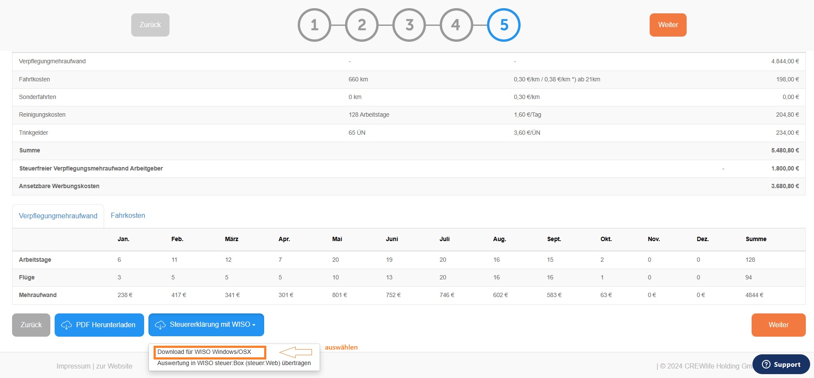The height and width of the screenshot is (378, 814).
Task: Open the Impressum link
Action: click(73, 366)
